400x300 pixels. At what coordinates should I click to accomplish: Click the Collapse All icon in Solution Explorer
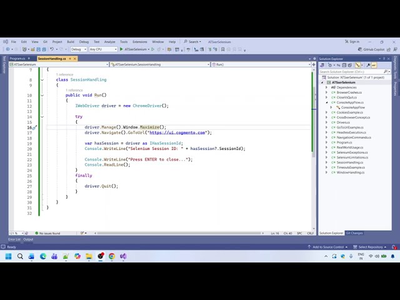pyautogui.click(x=344, y=65)
